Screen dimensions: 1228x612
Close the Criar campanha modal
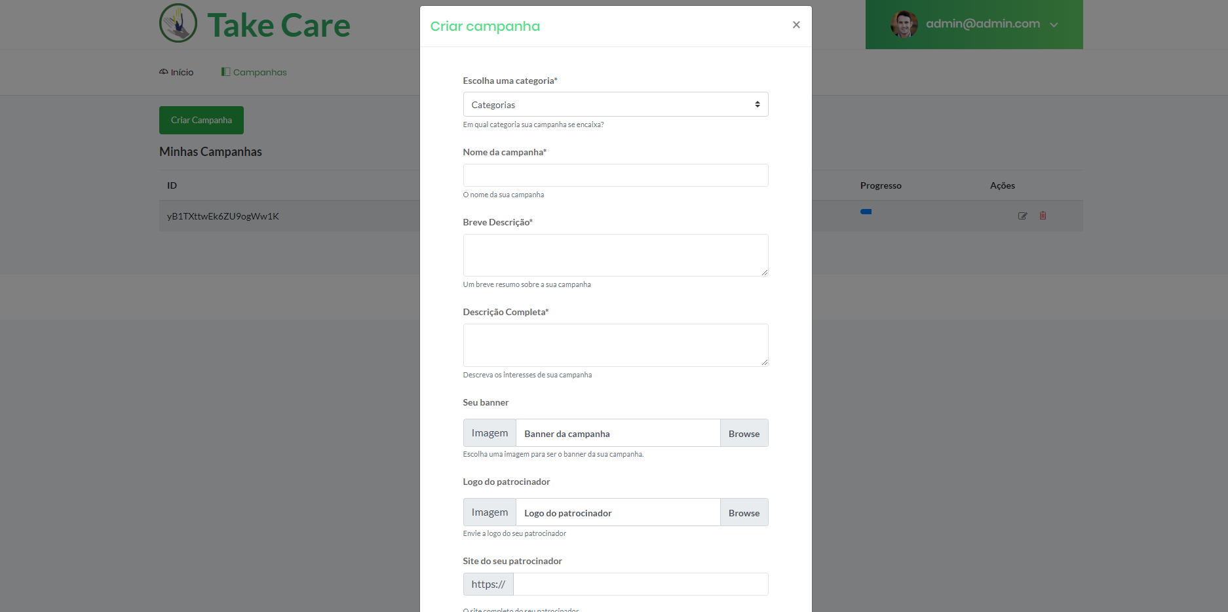point(796,25)
